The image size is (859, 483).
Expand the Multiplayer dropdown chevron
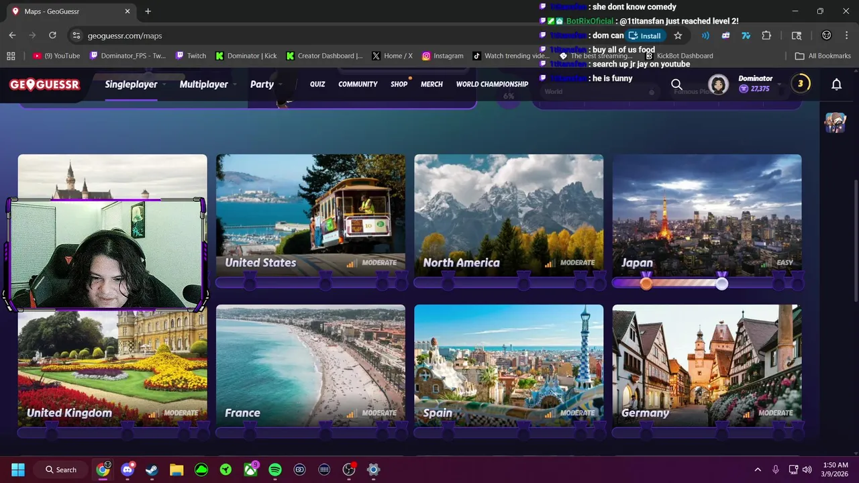click(235, 85)
